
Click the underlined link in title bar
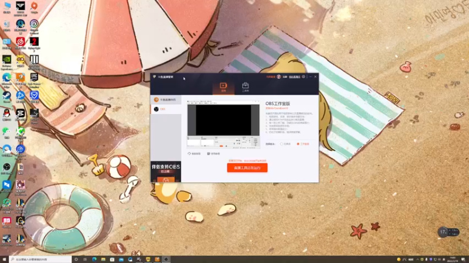tap(294, 77)
